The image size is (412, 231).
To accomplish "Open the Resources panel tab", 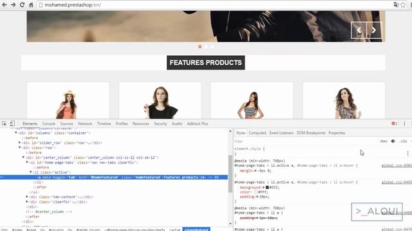I will click(x=140, y=124).
